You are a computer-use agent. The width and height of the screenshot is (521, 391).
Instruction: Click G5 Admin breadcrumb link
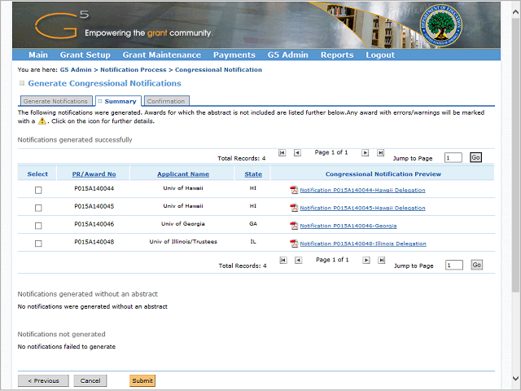pyautogui.click(x=76, y=69)
